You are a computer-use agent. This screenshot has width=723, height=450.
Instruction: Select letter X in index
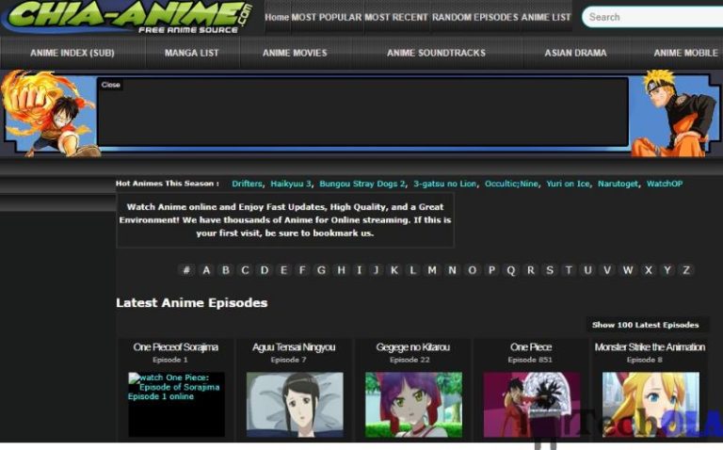649,270
